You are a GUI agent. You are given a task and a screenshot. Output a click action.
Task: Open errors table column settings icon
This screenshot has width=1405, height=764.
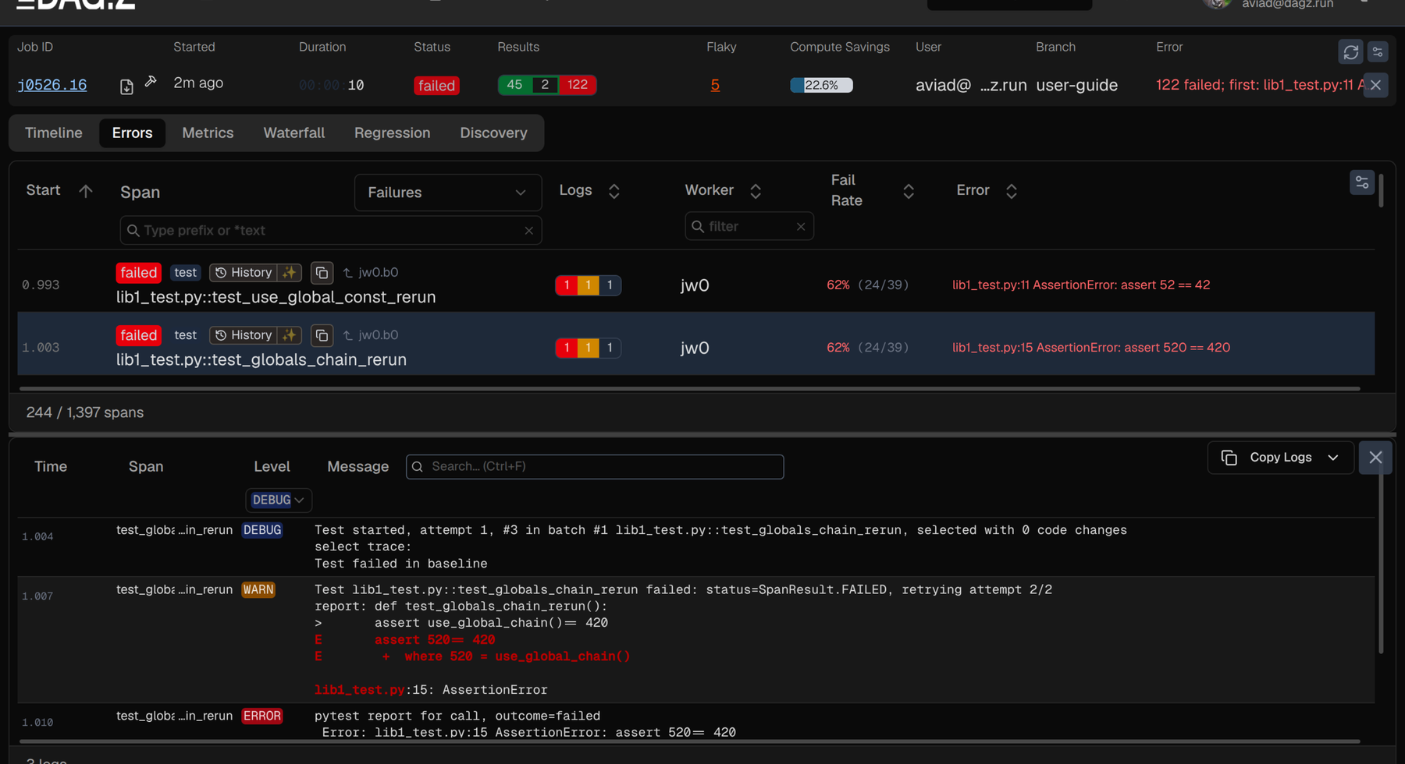(x=1362, y=182)
